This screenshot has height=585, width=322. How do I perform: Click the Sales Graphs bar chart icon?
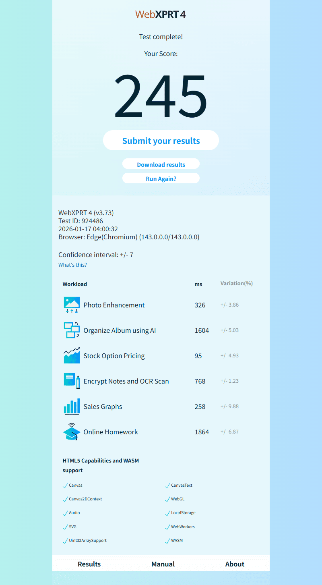(72, 407)
